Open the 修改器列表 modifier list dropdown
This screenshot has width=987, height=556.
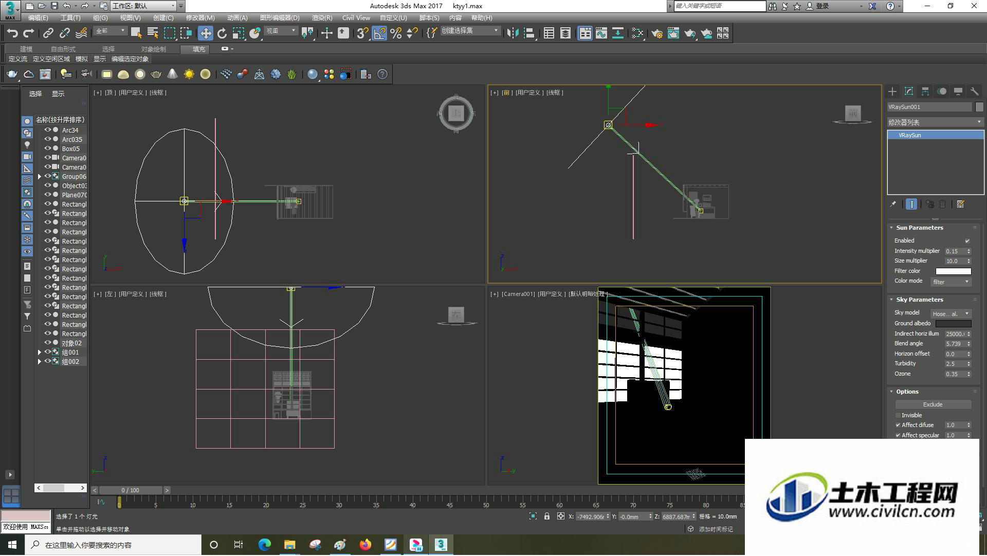(x=935, y=122)
